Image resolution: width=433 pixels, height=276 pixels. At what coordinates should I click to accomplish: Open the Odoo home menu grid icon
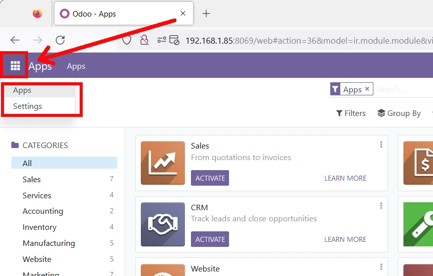click(x=15, y=66)
